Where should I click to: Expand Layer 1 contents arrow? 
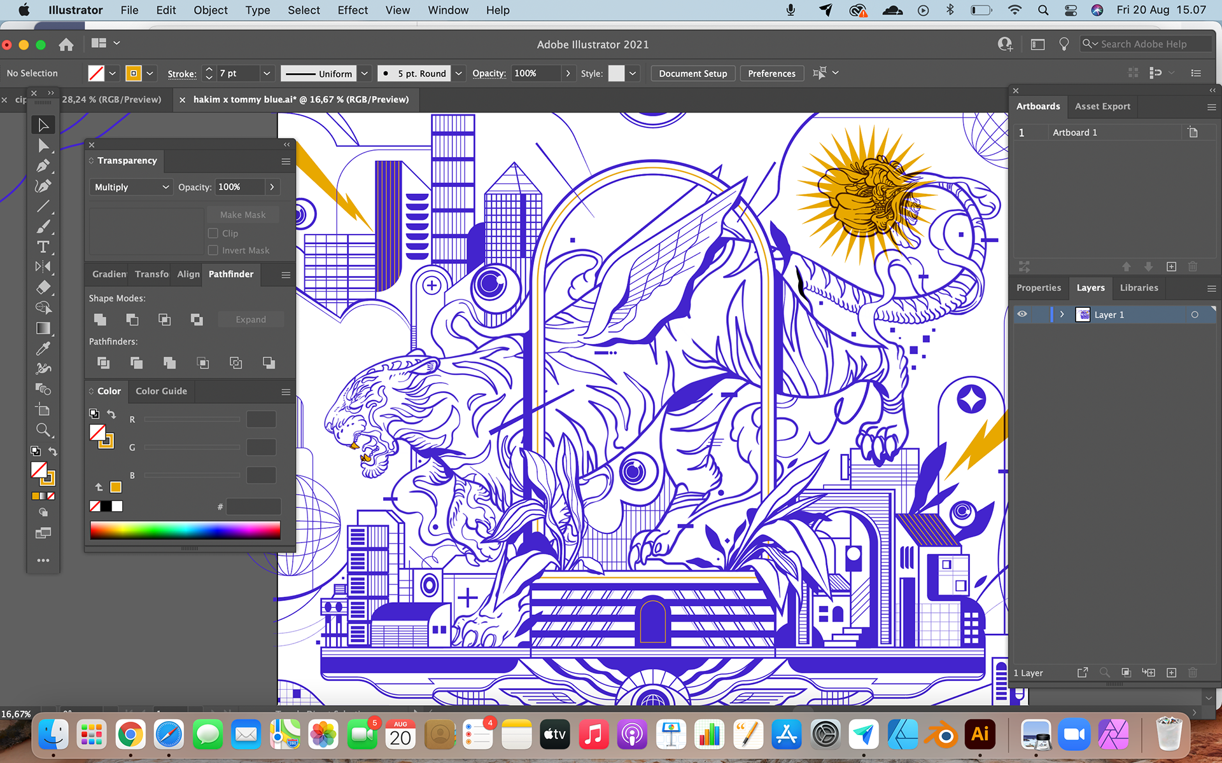[x=1062, y=315]
